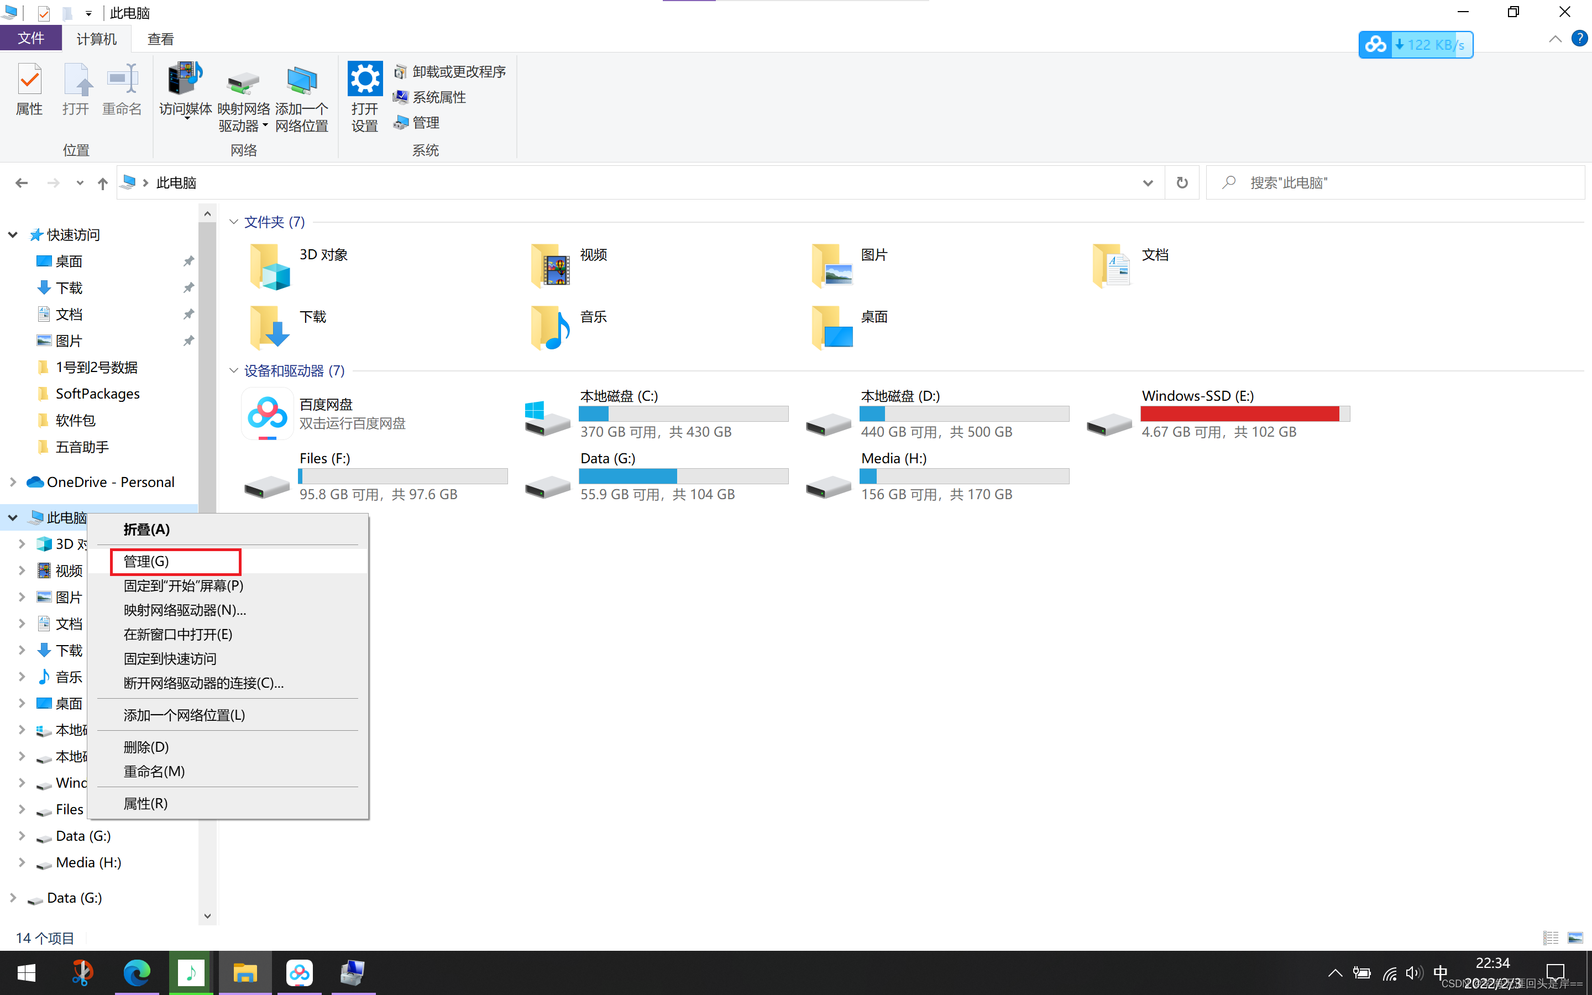Screen dimensions: 1592x995
Task: Click the Windows-SSD (E:) red usage bar
Action: [1239, 413]
